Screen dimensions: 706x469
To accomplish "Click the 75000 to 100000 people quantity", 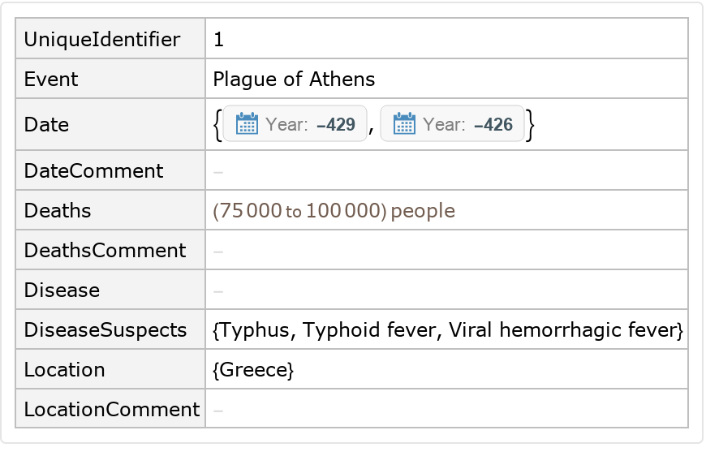I will pyautogui.click(x=334, y=212).
